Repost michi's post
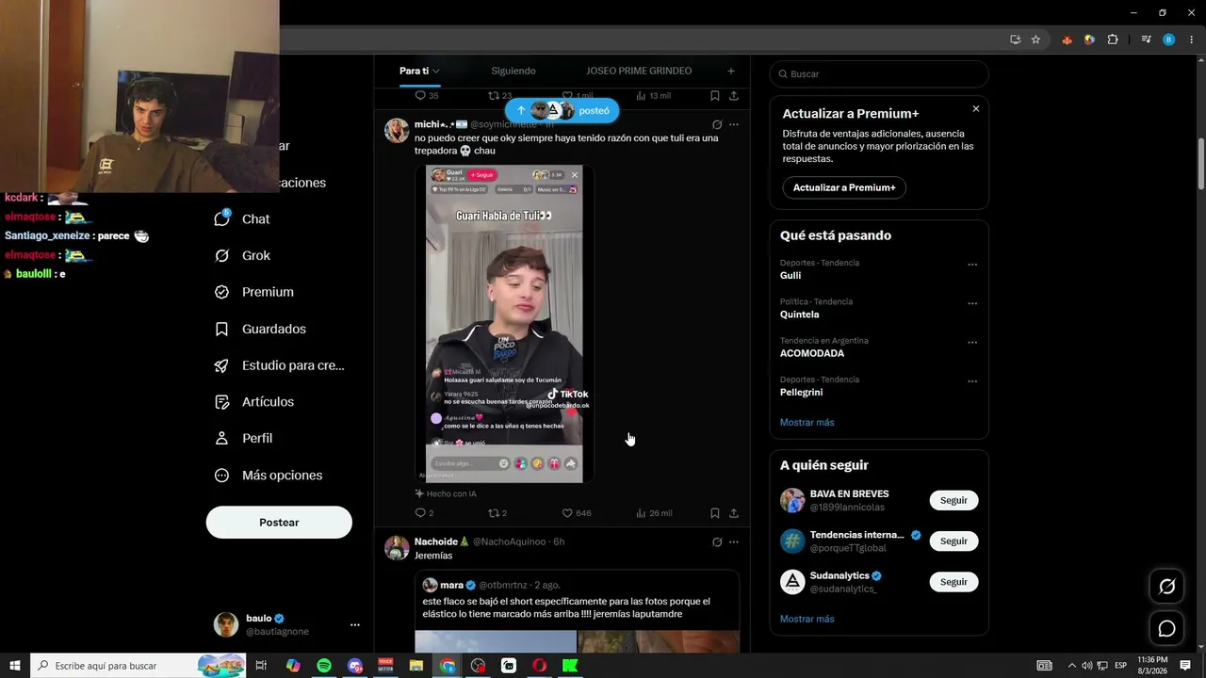The height and width of the screenshot is (678, 1206). pyautogui.click(x=497, y=513)
